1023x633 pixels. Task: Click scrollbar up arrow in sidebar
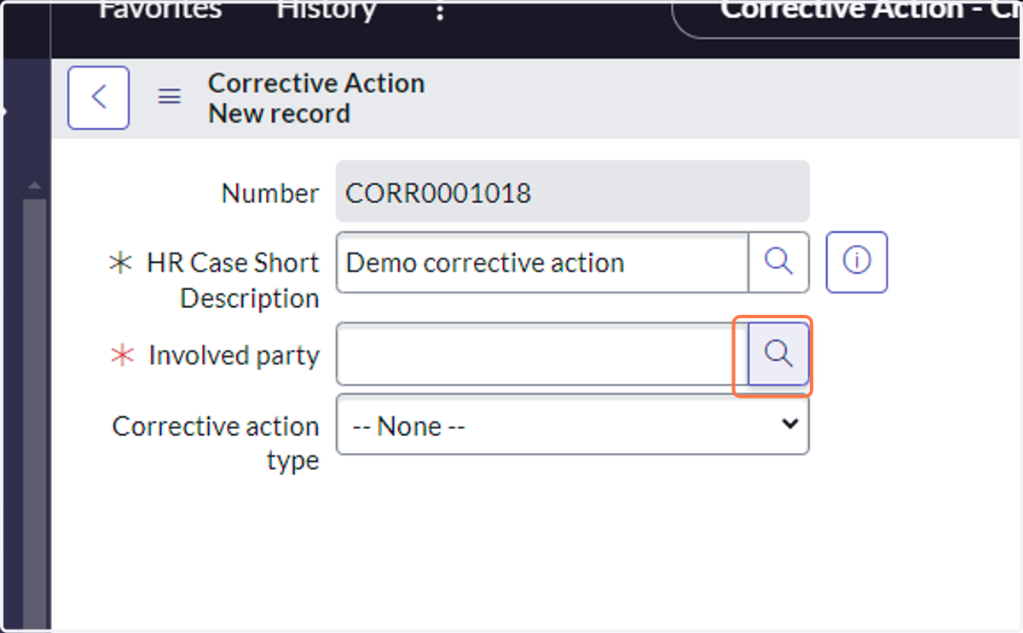pos(34,185)
